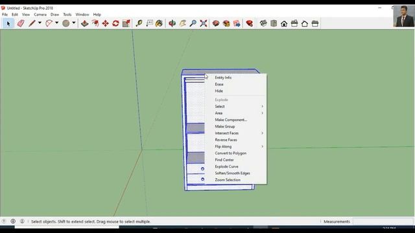Open the Window menu
Screen dimensions: 415x233
(82, 14)
